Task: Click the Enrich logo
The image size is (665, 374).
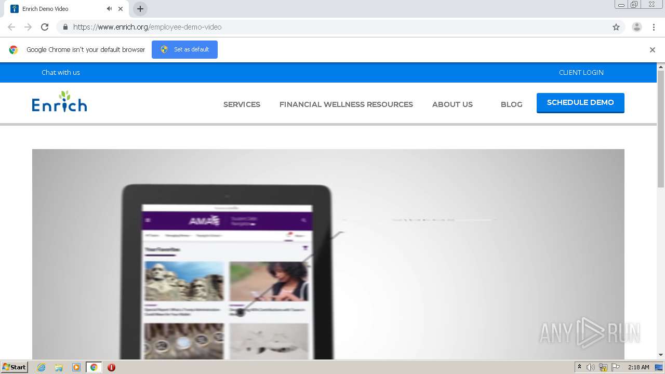Action: (59, 102)
